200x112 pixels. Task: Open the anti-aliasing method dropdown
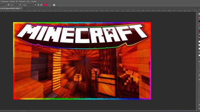pos(28,5)
